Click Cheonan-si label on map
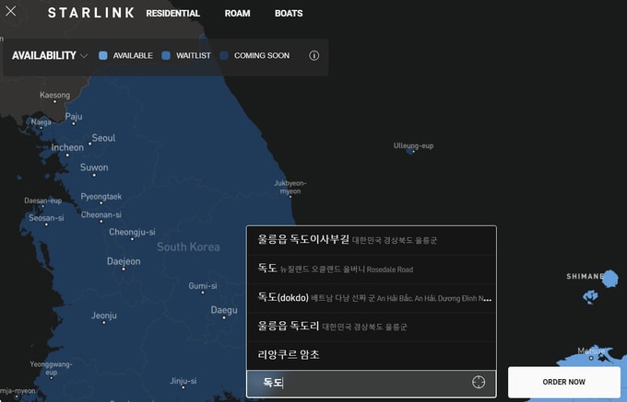627x402 pixels. coord(101,215)
